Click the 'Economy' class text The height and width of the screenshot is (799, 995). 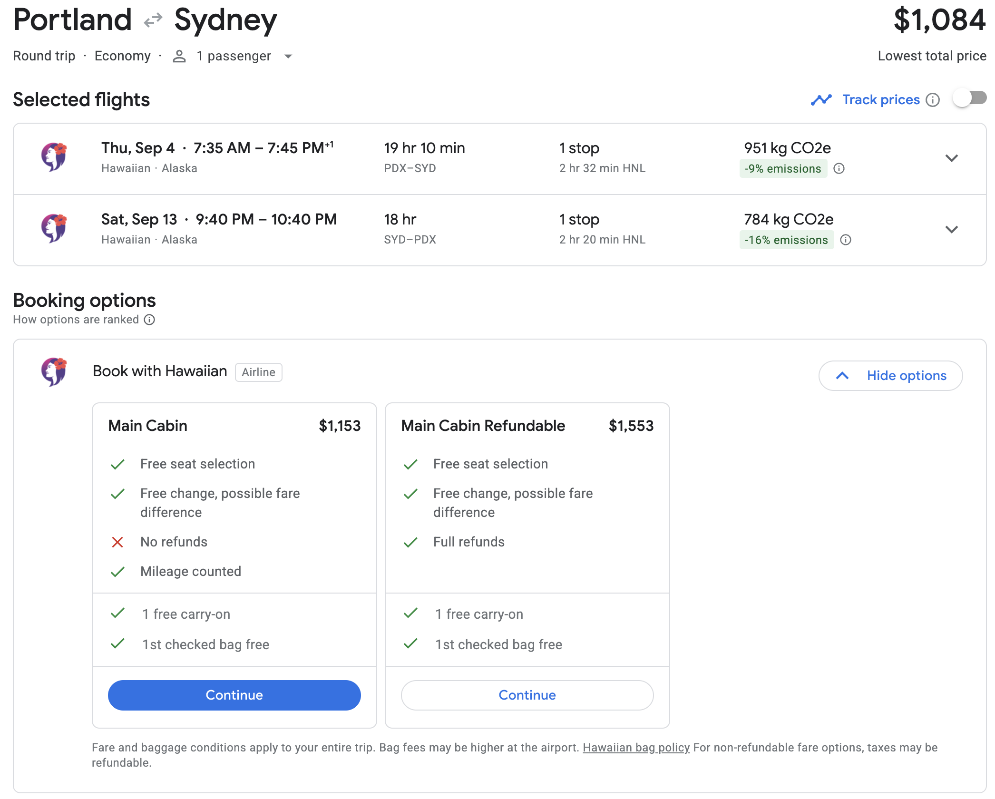click(122, 56)
